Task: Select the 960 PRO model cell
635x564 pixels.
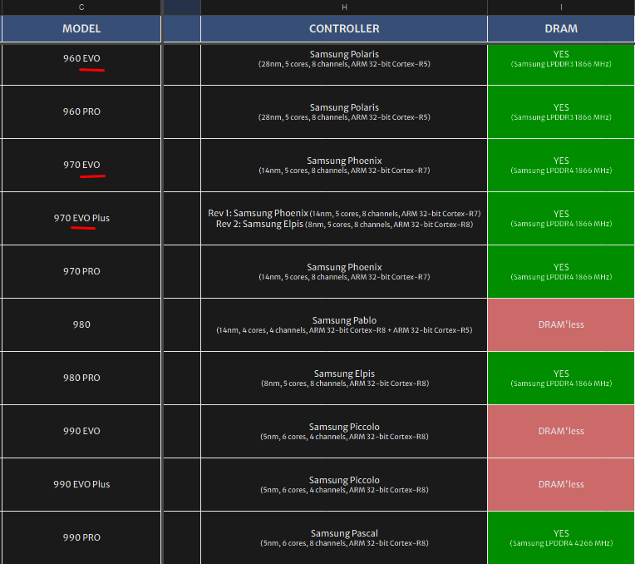Action: pos(81,112)
